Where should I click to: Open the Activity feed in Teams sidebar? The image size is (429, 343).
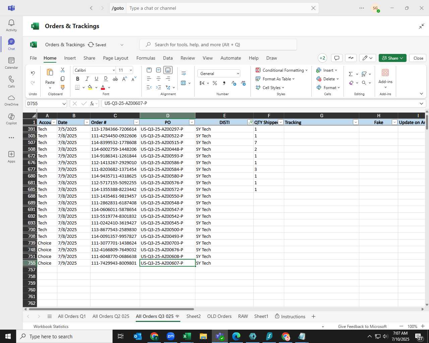click(11, 25)
